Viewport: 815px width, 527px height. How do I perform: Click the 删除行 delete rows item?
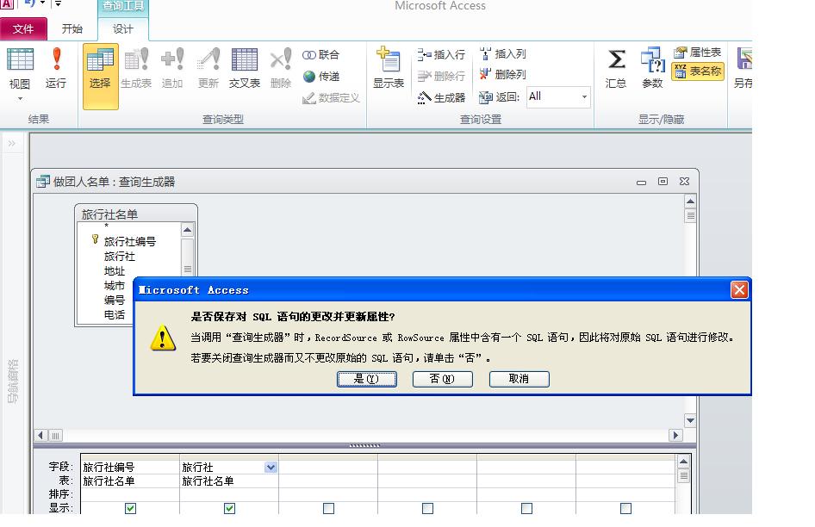[x=441, y=76]
